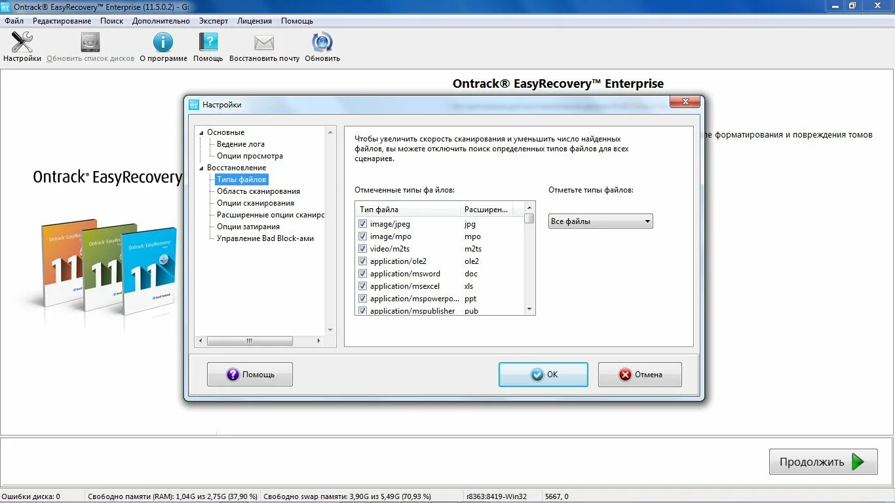
Task: Click the tree panel scroll-down arrow
Action: tap(330, 330)
